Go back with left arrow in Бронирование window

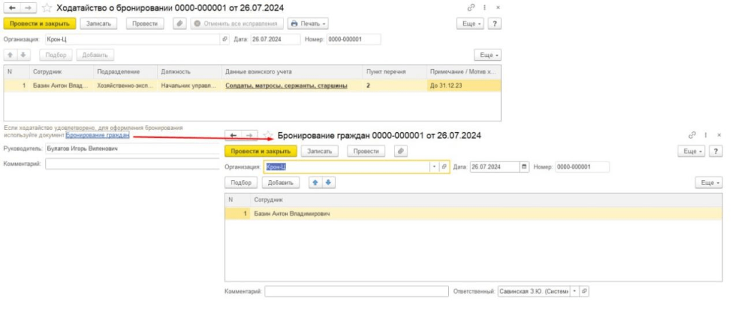[233, 135]
